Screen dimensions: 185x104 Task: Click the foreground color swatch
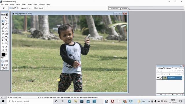point(3,55)
